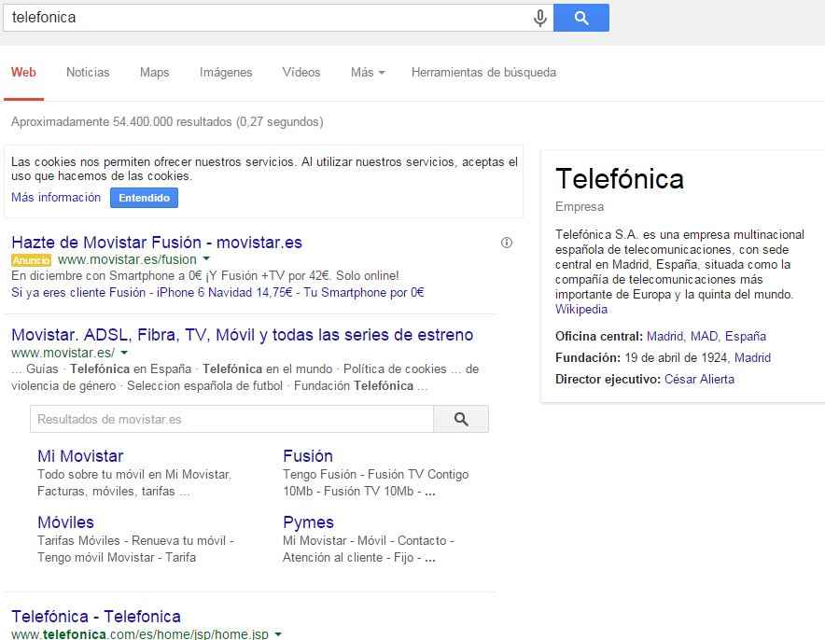Select the Web tab

pyautogui.click(x=23, y=73)
